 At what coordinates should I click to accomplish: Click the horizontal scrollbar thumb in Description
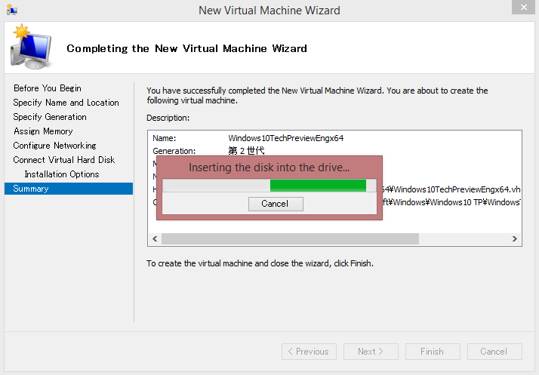point(290,239)
